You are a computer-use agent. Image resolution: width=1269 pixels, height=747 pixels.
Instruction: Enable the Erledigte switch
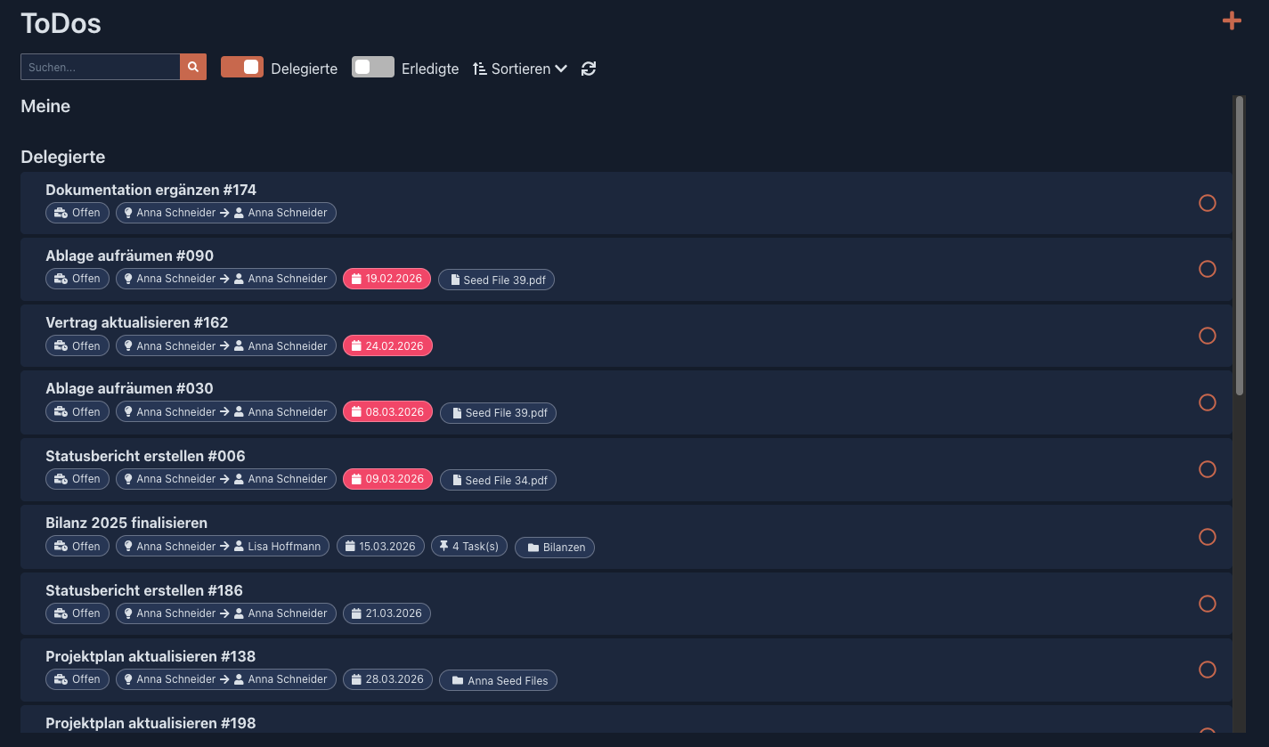click(x=373, y=68)
